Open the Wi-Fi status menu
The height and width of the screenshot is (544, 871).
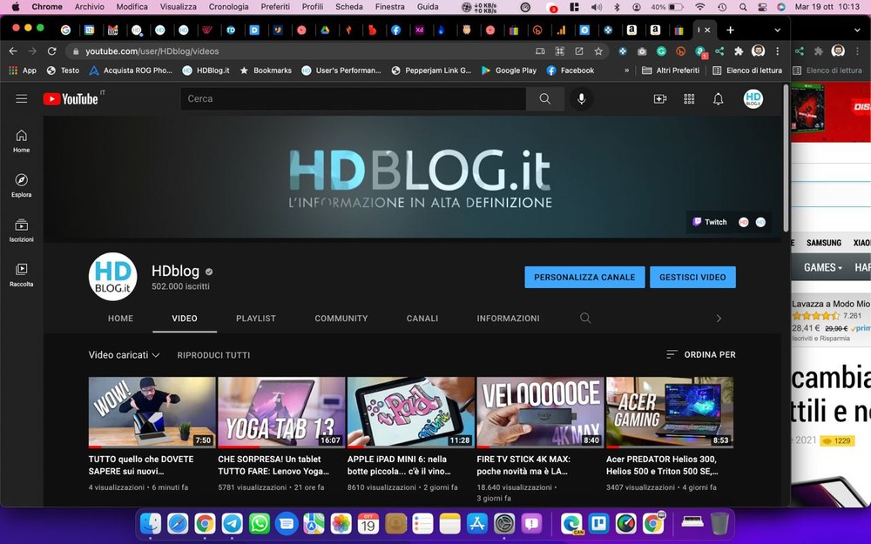click(x=700, y=7)
